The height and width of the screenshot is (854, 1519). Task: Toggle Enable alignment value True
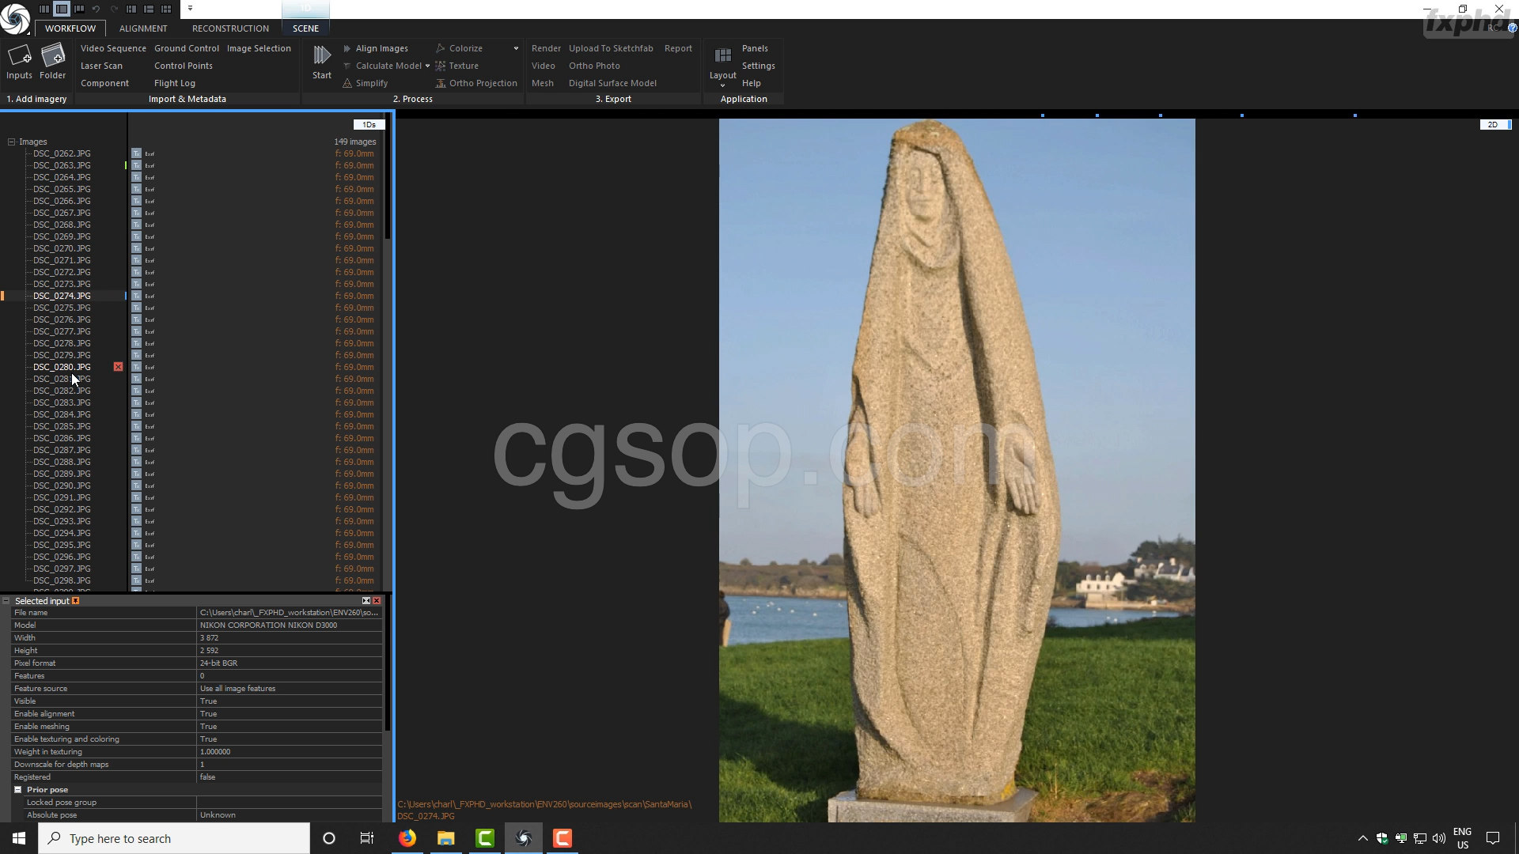pyautogui.click(x=209, y=714)
